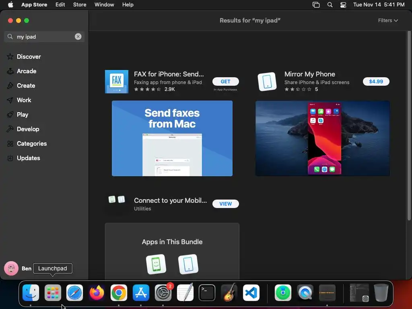Screen dimensions: 412x309
Task: Click the Send faxes from Mac screenshot
Action: point(172,138)
